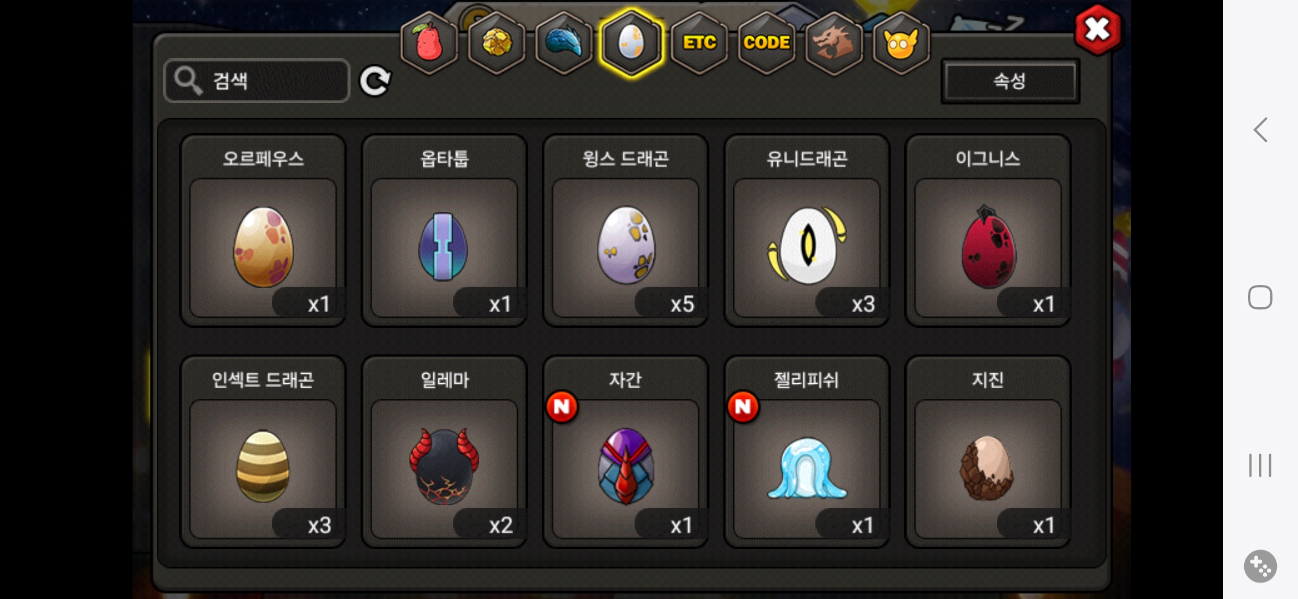The width and height of the screenshot is (1298, 599).
Task: Select the 옵타툽 blue egg
Action: point(444,231)
